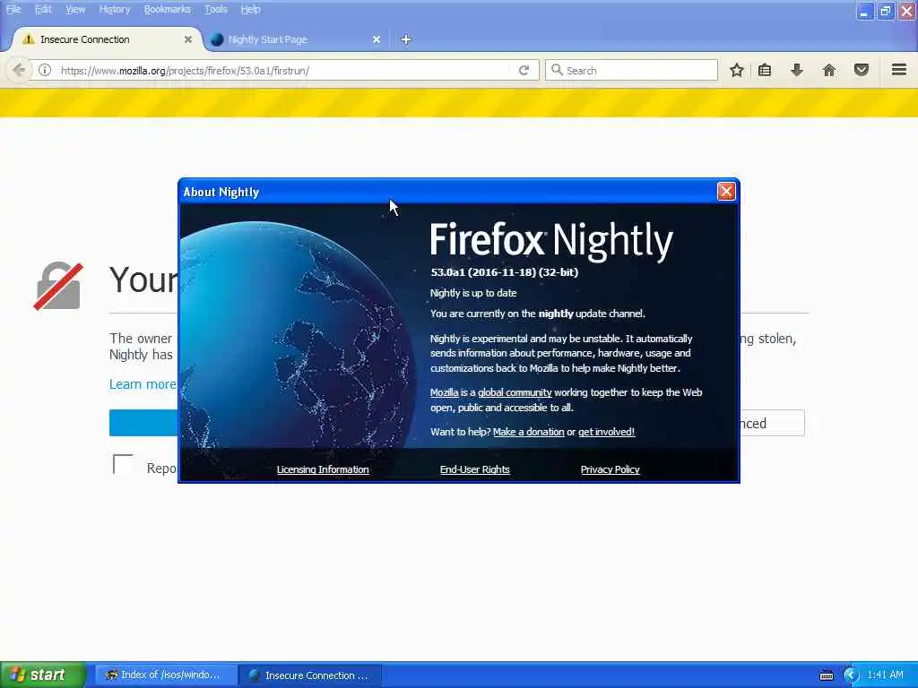
Task: Open the Mozilla link in About dialog
Action: [x=445, y=392]
